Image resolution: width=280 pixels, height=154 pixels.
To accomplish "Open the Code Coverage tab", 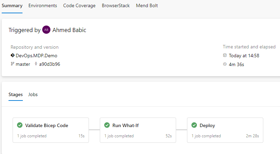I will coord(79,6).
